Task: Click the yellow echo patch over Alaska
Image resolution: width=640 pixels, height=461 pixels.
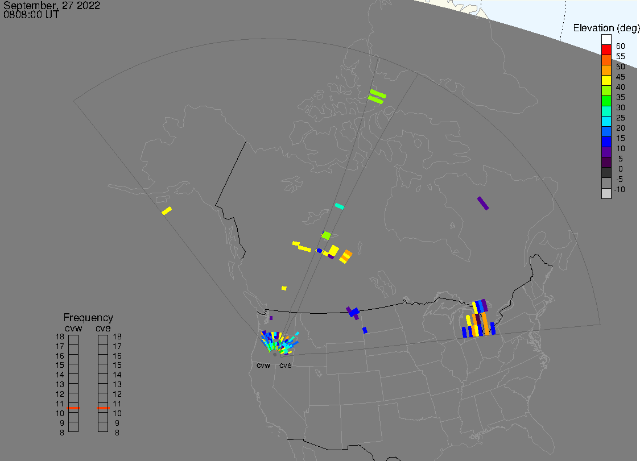Action: coord(167,210)
